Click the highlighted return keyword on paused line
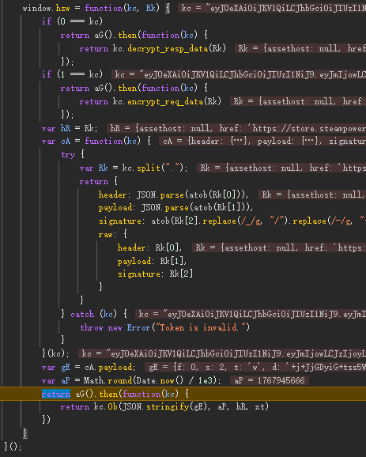Image resolution: width=366 pixels, height=457 pixels. [56, 394]
